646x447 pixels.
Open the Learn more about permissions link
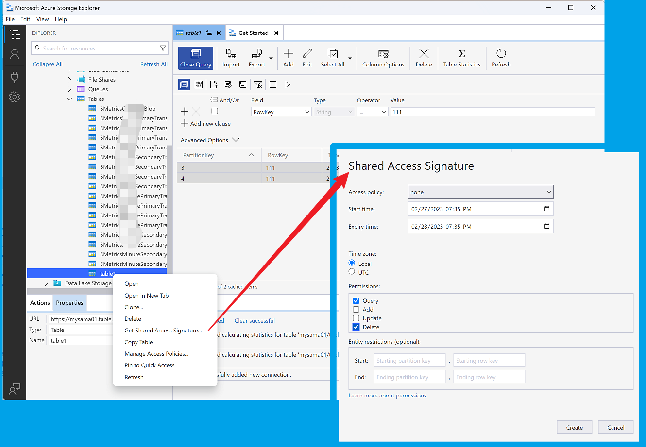pos(388,396)
